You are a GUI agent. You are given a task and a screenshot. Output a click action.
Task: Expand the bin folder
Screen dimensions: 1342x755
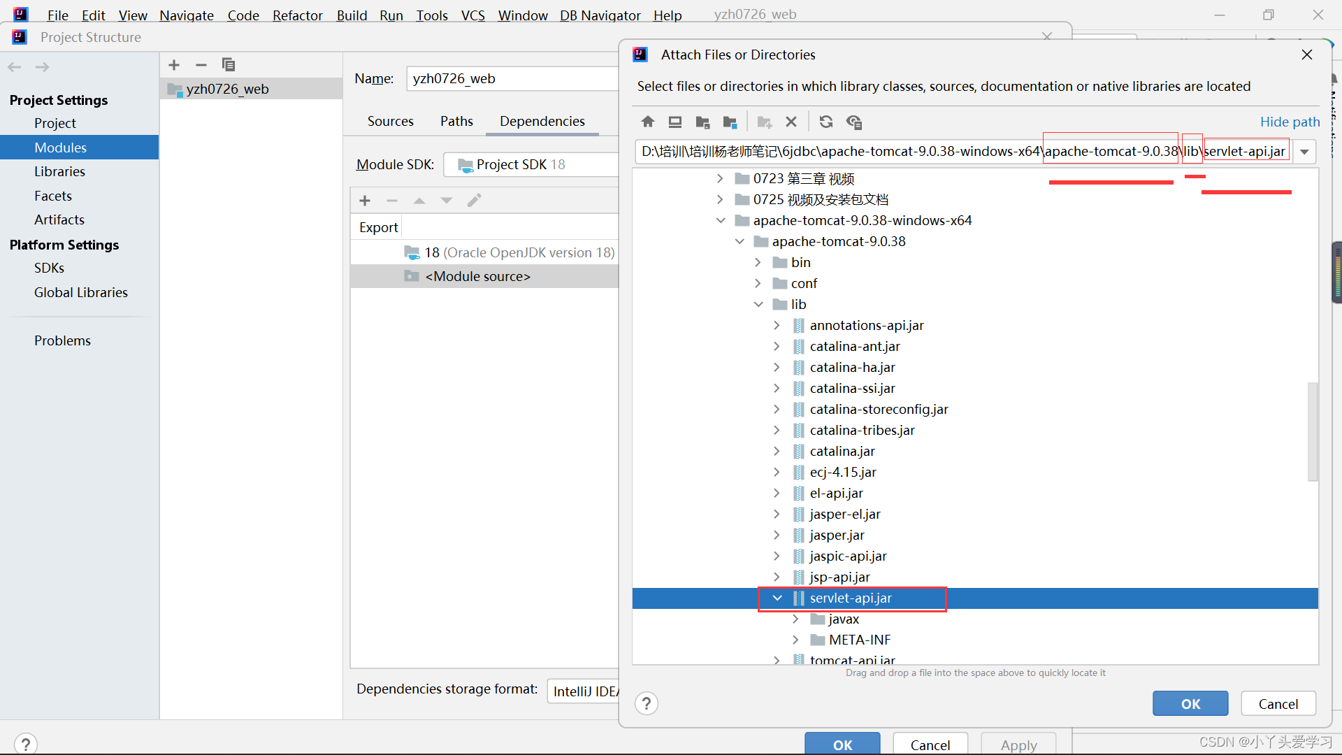[758, 262]
